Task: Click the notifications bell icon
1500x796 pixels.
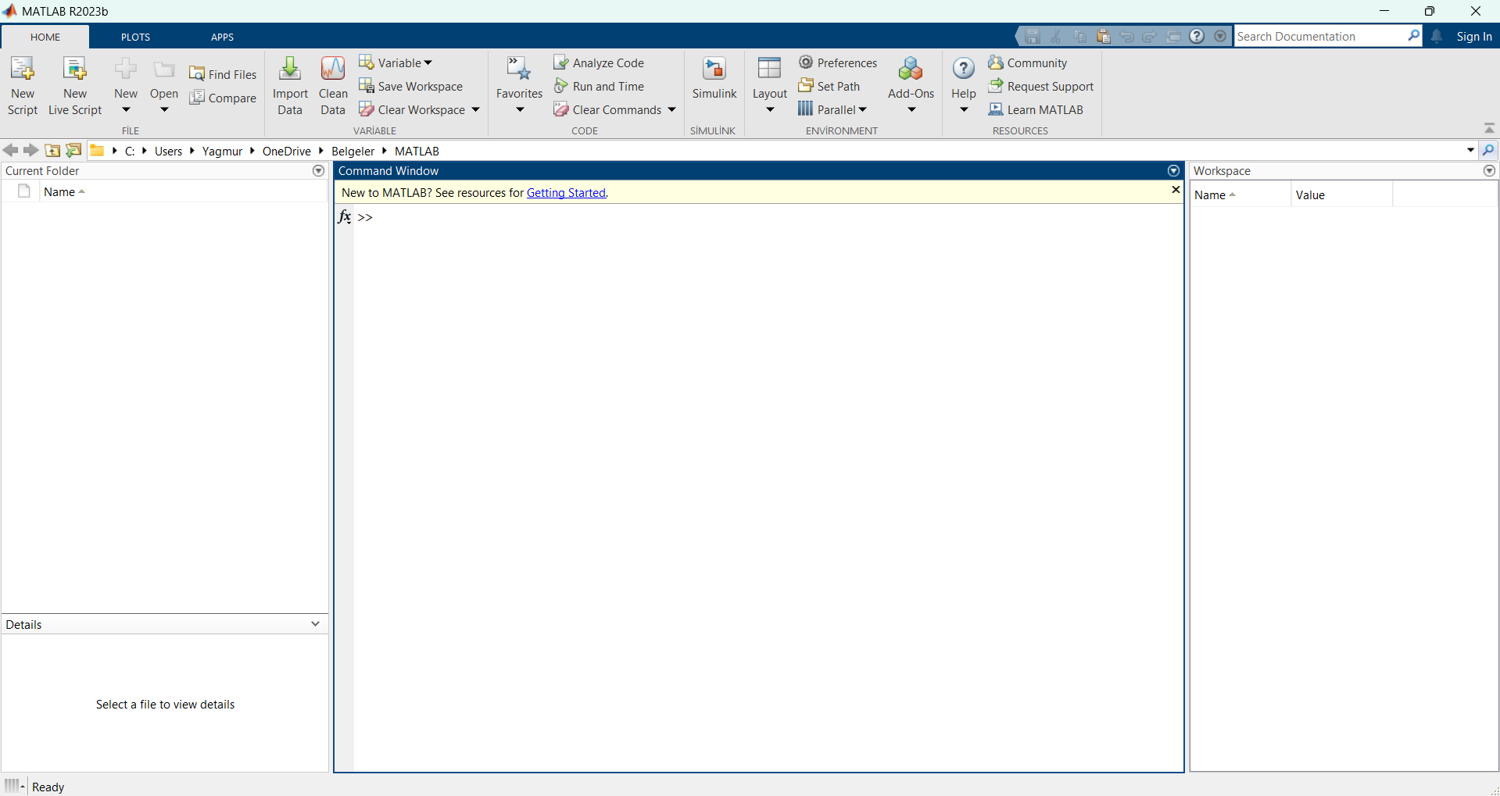Action: [x=1437, y=36]
